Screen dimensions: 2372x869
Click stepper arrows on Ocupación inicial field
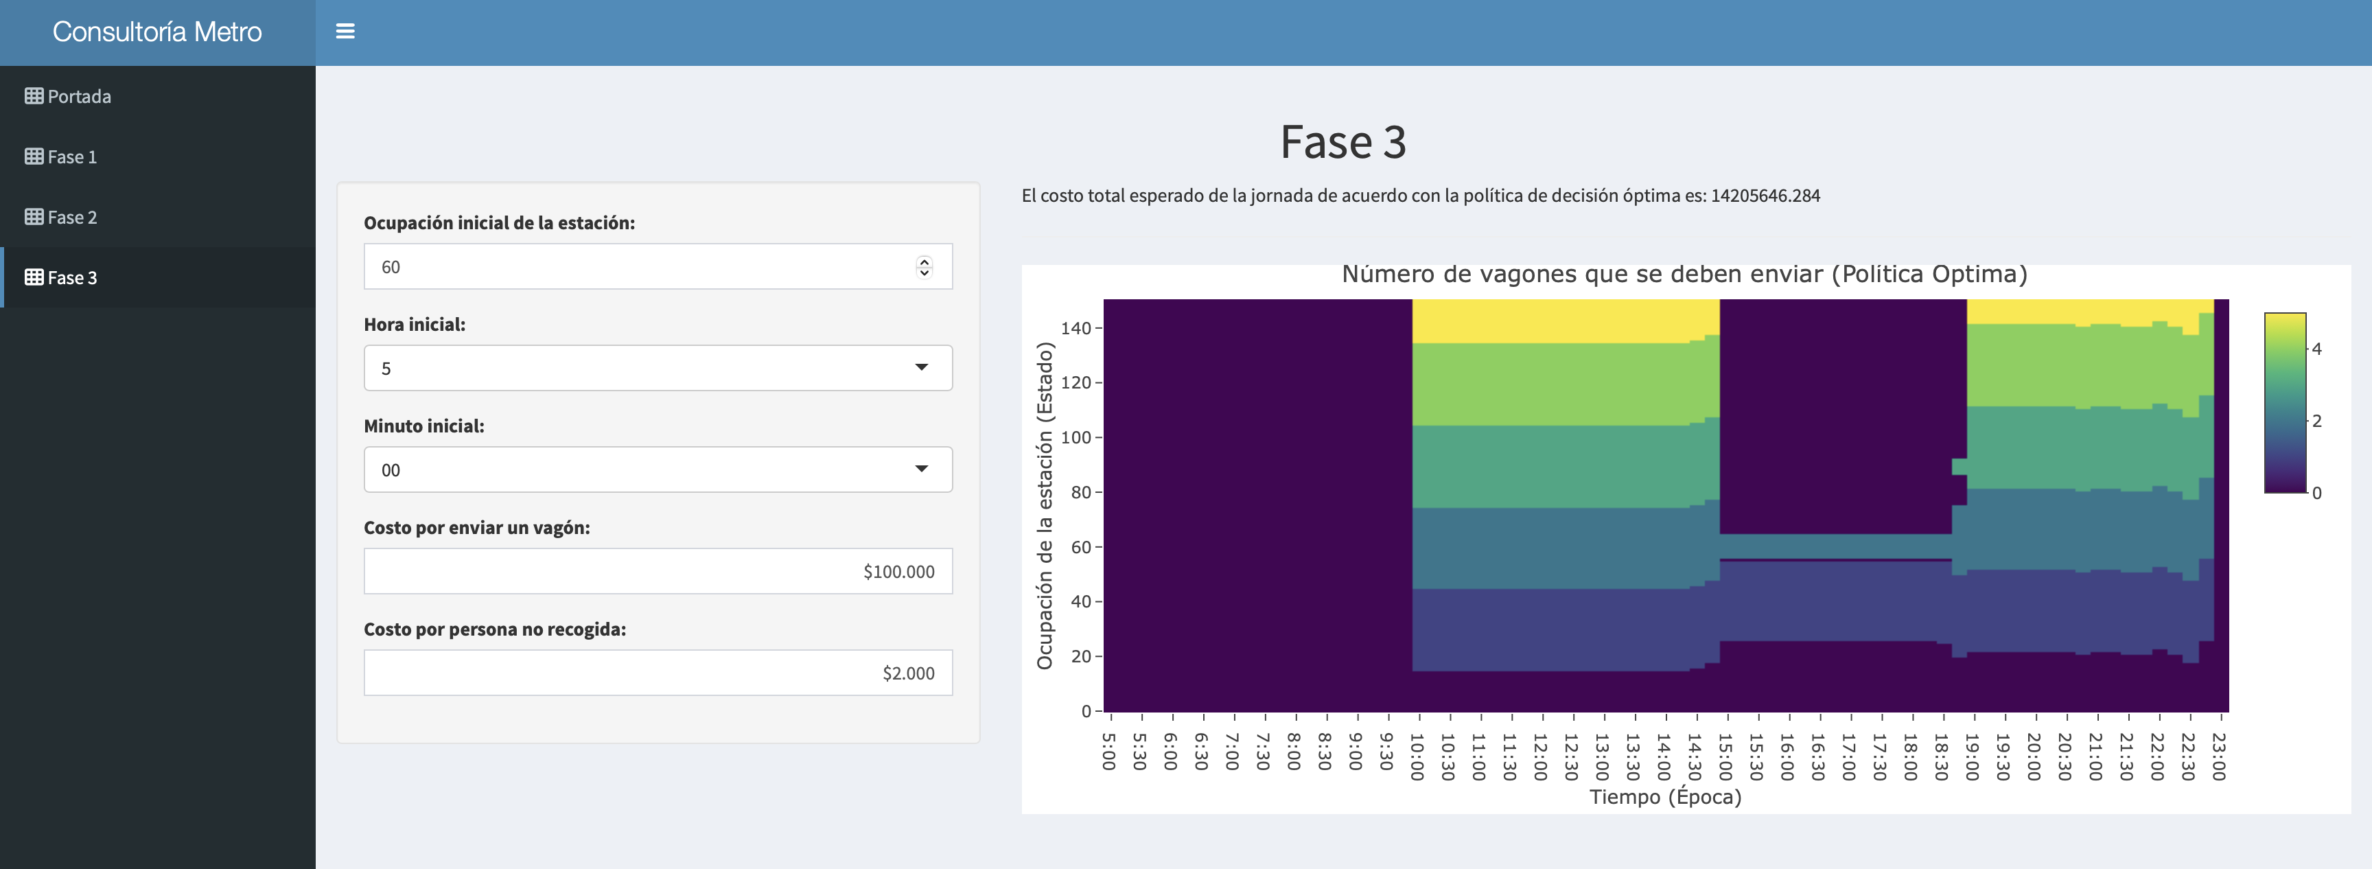pos(924,267)
